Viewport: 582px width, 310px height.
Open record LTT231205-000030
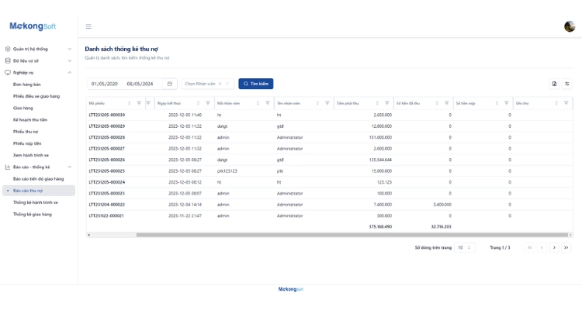tap(107, 115)
